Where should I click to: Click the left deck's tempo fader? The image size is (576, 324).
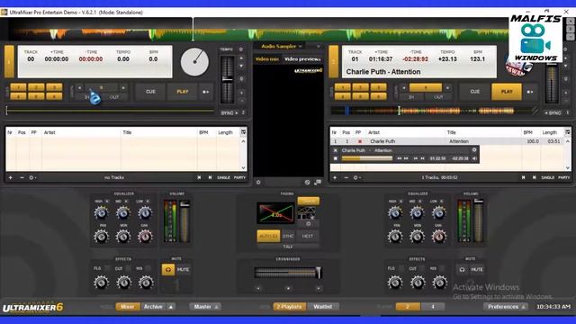pos(228,80)
